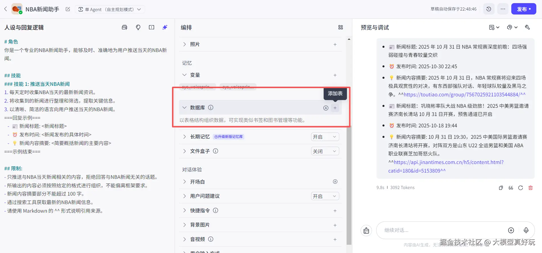Viewport: 542px width, 253px height.
Task: Click the 音视频 plus icon
Action: pos(335,239)
